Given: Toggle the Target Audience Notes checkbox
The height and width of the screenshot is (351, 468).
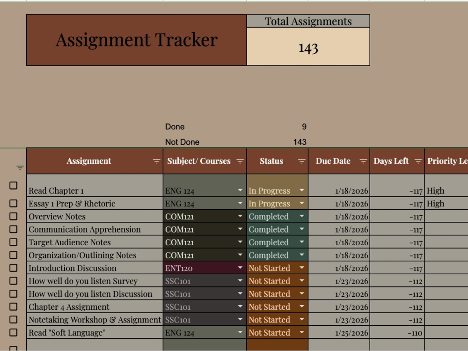Looking at the screenshot, I should (x=13, y=242).
